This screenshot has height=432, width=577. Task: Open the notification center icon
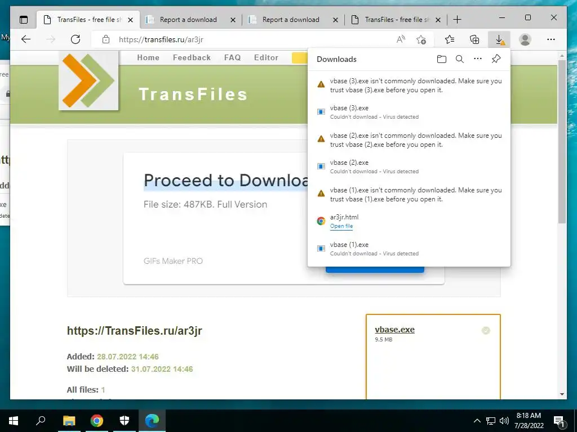click(560, 421)
